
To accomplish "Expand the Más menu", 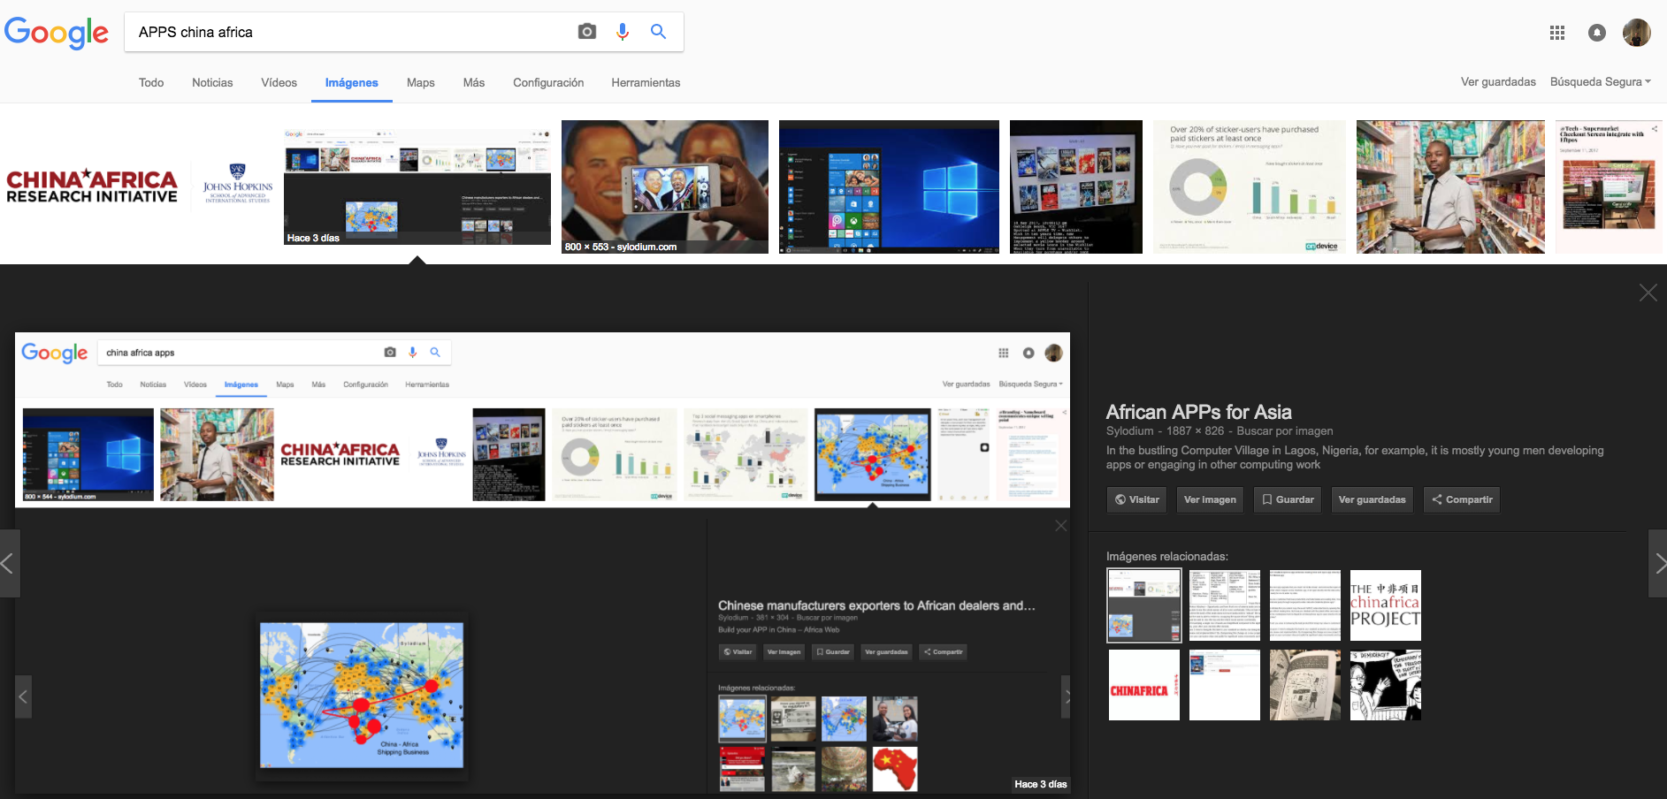I will (473, 82).
